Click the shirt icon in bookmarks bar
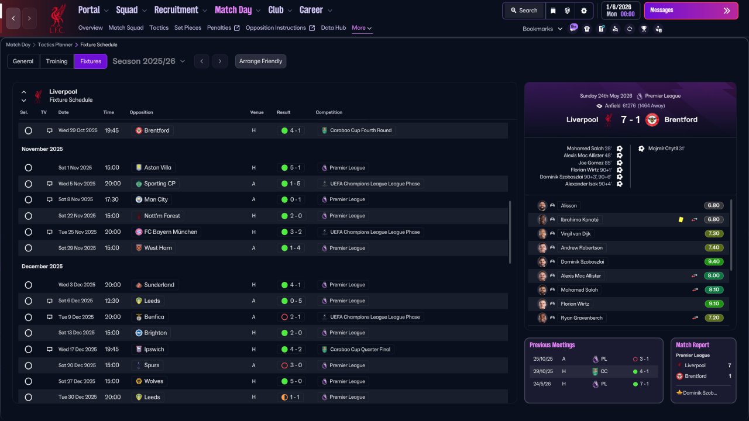The image size is (749, 421). pyautogui.click(x=587, y=29)
